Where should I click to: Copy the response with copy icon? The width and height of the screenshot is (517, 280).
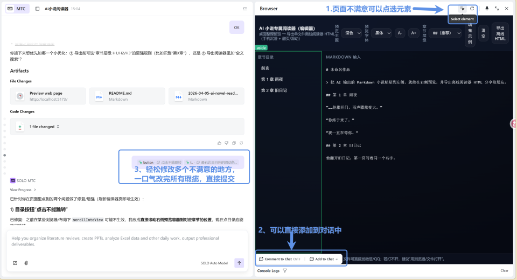234,143
